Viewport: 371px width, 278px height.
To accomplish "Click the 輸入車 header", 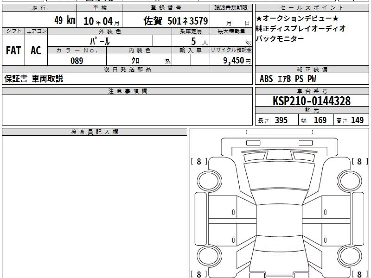I will click(191, 50).
